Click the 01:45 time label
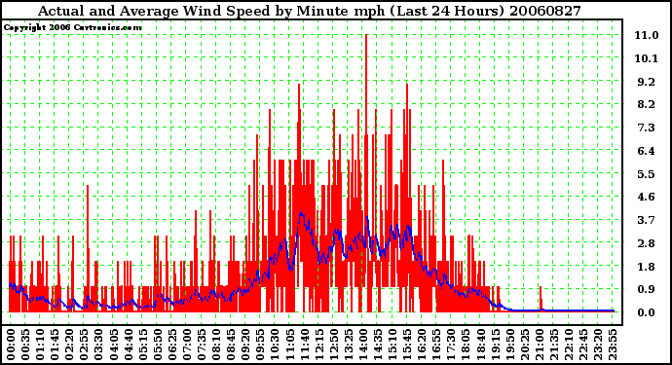672x365 pixels. [x=55, y=345]
